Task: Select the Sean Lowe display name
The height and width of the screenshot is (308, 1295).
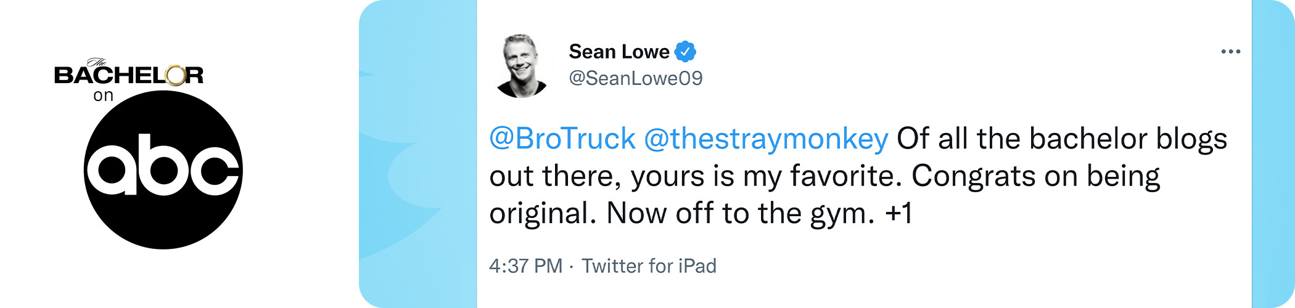Action: coord(619,52)
